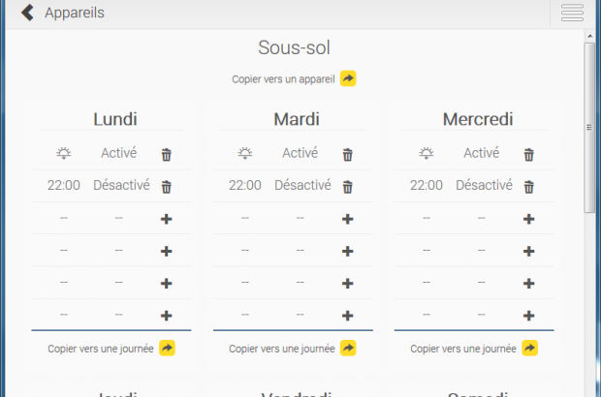Open the hamburger menu

(x=572, y=13)
